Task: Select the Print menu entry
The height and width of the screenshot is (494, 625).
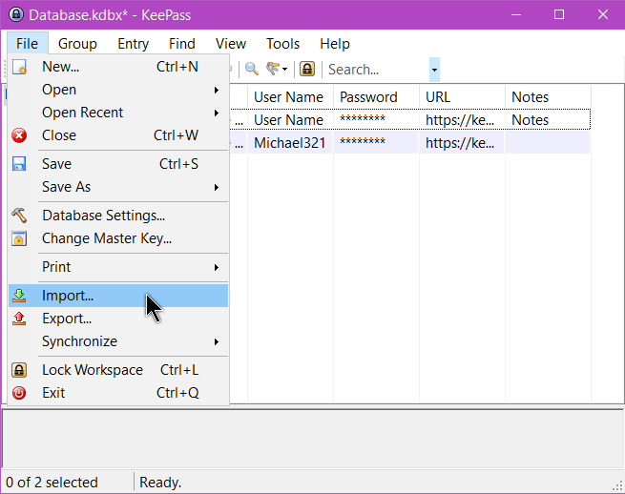Action: click(x=118, y=267)
